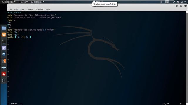Open the File menu

(x=10, y=10)
